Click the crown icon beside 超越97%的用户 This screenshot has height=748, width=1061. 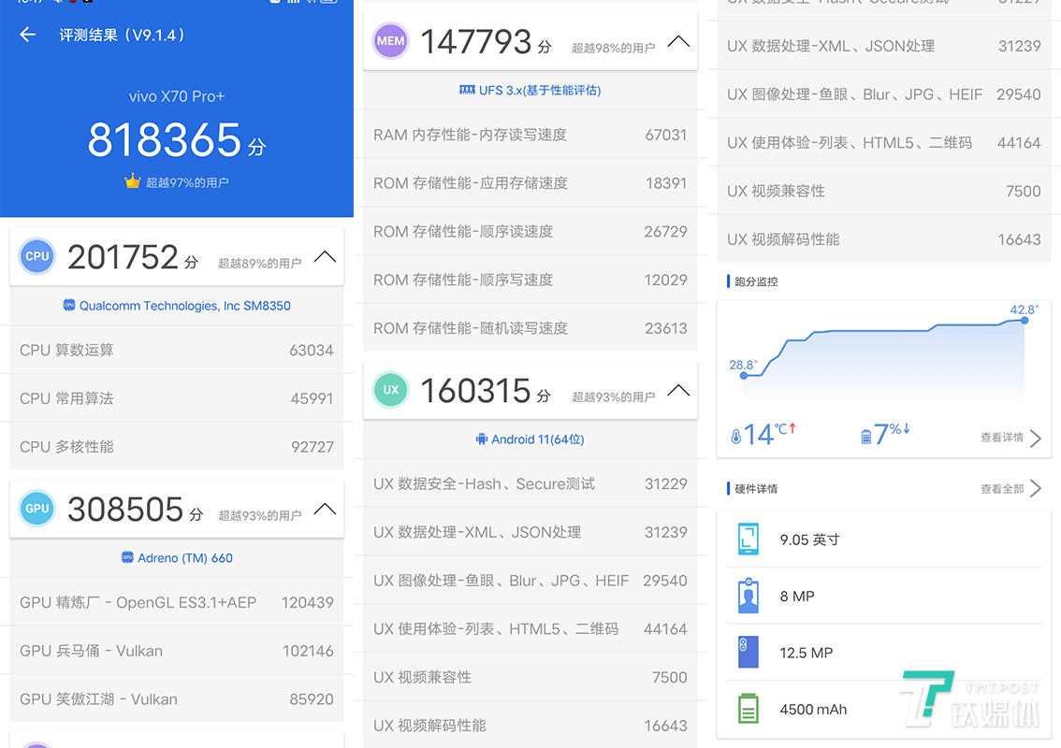coord(133,182)
